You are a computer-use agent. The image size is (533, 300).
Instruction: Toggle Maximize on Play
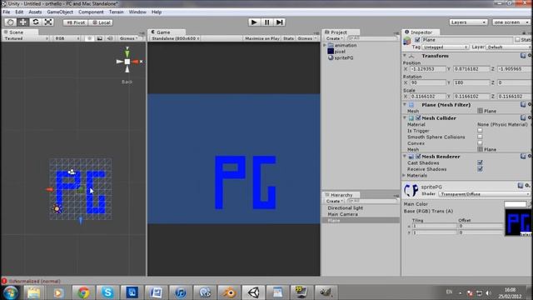coord(262,38)
